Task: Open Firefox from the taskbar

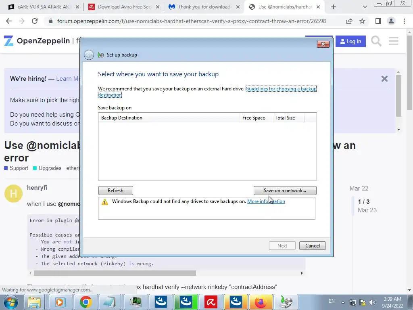Action: pyautogui.click(x=261, y=302)
